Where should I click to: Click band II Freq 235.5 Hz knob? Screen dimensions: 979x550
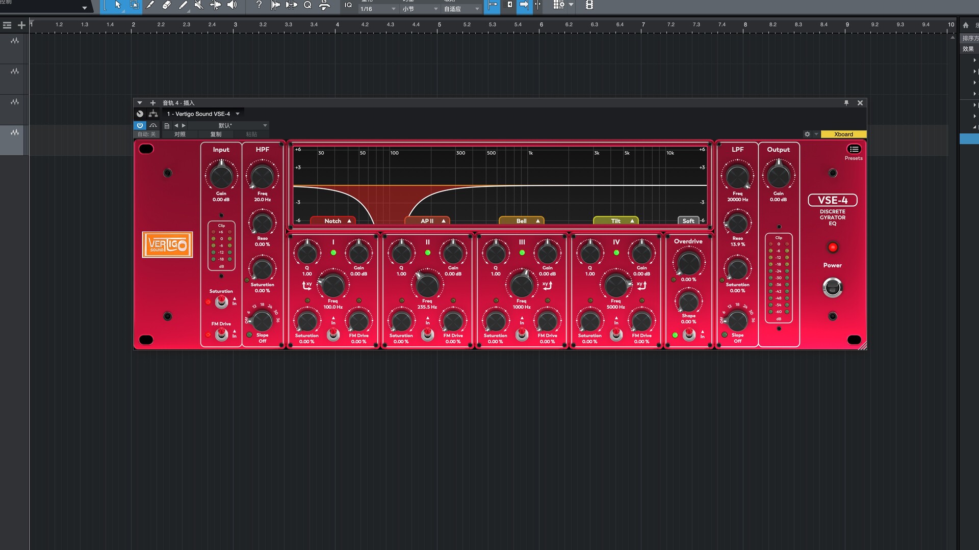coord(427,285)
